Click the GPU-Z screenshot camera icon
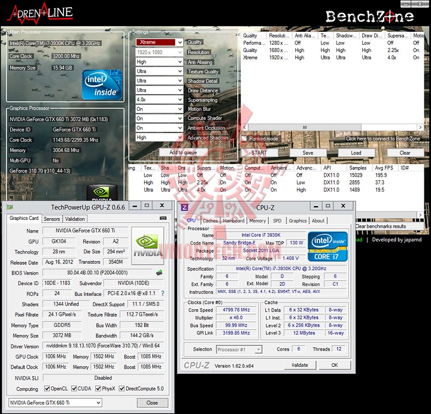431x414 pixels. [x=163, y=218]
